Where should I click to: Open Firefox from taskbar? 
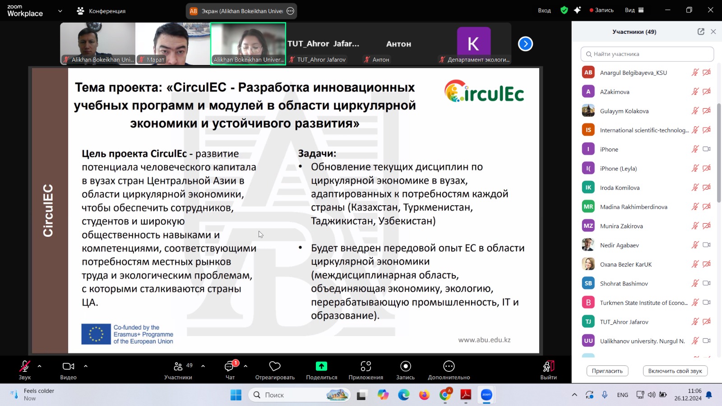click(x=424, y=395)
